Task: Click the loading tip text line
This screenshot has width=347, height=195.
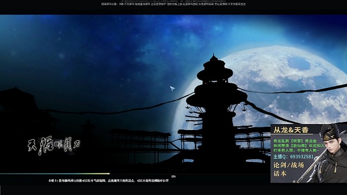Action: (x=108, y=180)
